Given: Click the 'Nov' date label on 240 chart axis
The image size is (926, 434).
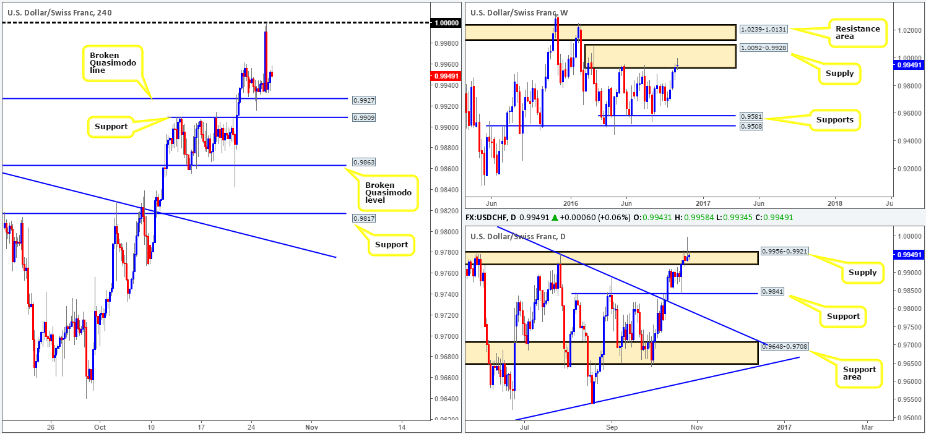Looking at the screenshot, I should pyautogui.click(x=311, y=427).
